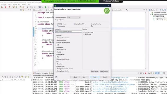Viewport: 167px width, 94px height.
Task: Expand the Amazon Web Services group
Action: [x=56, y=38]
